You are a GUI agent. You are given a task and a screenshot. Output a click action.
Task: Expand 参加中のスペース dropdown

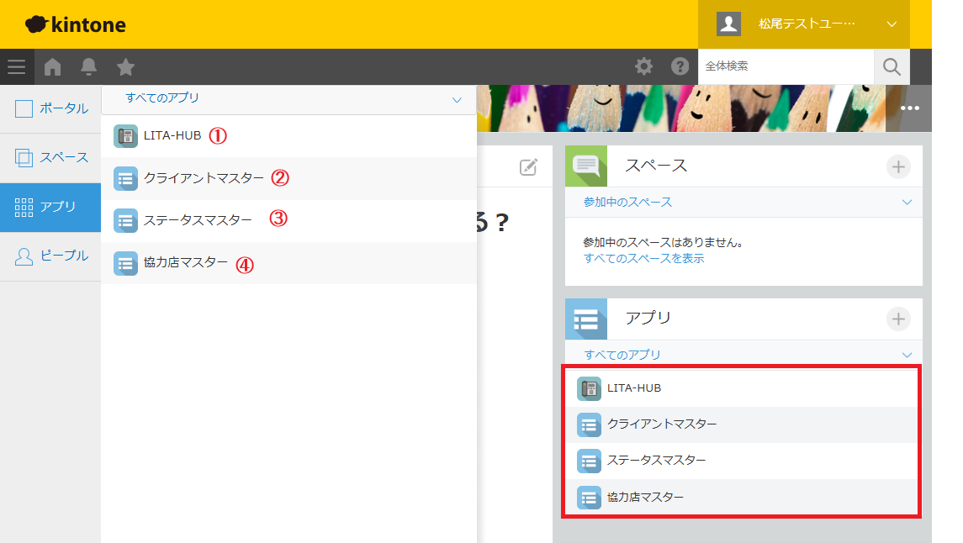(x=907, y=203)
